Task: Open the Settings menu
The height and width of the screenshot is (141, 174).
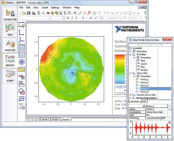Action: point(55,7)
